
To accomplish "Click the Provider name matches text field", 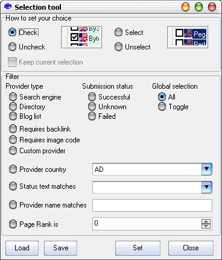I will [x=152, y=205].
